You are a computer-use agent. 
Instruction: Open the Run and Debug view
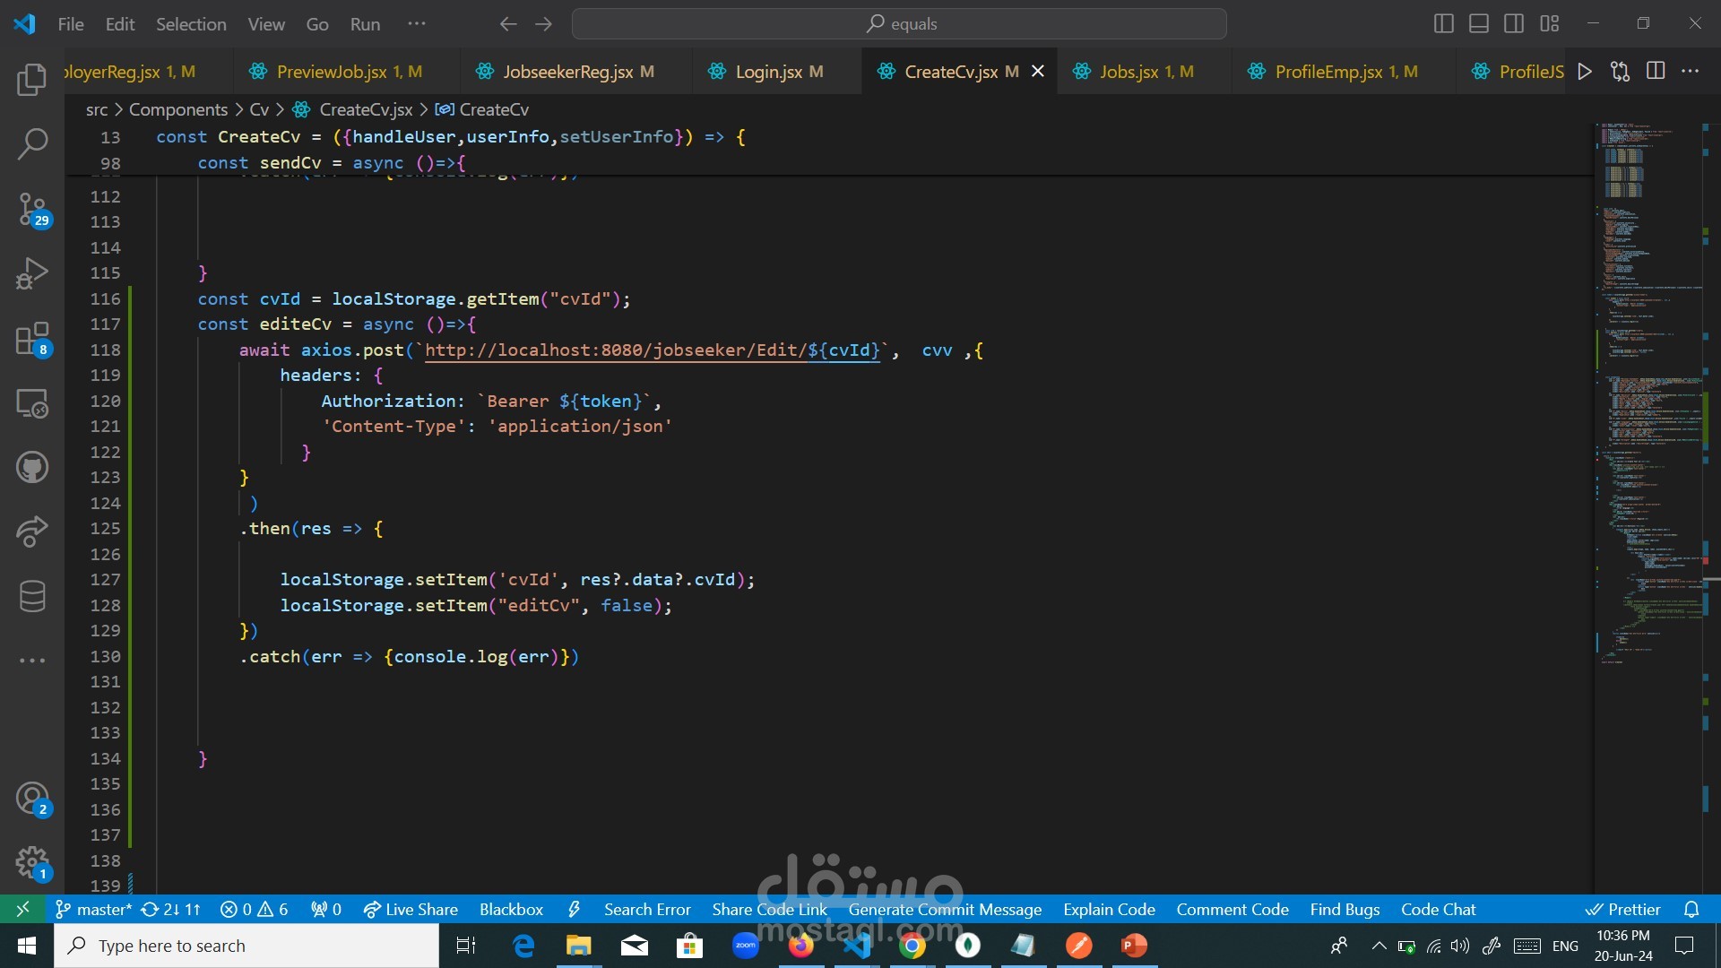[x=32, y=273]
